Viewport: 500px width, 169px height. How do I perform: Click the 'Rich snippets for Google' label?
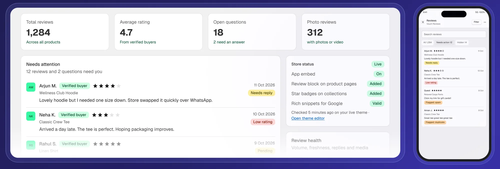pos(317,103)
